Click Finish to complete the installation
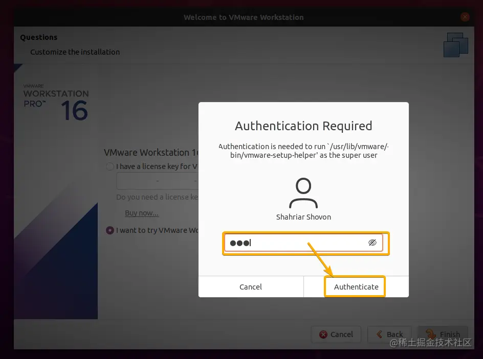Viewport: 483px width, 359px height. [443, 334]
